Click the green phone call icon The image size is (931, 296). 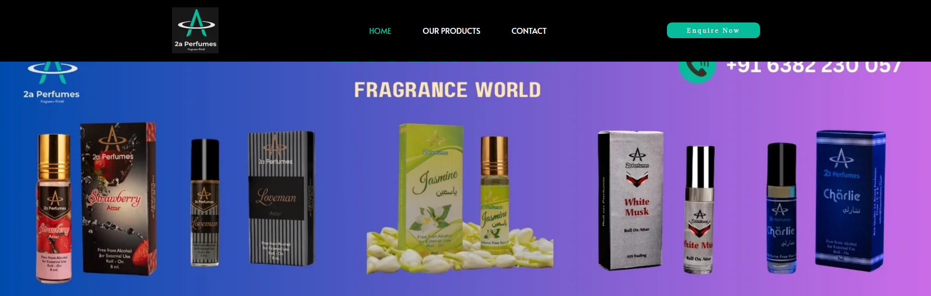pyautogui.click(x=697, y=70)
